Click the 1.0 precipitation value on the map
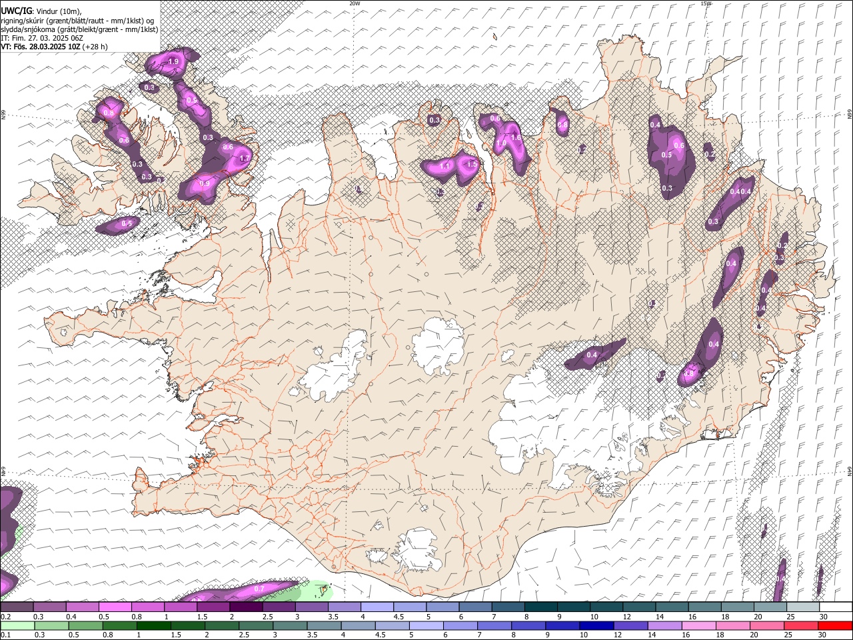Viewport: 853px width, 640px height. pyautogui.click(x=501, y=143)
